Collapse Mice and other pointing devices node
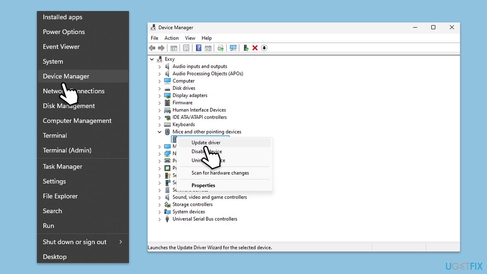The image size is (487, 274). click(160, 132)
